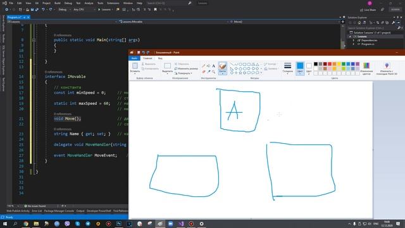Viewport: 405px width, 228px height.
Task: Open the File menu in Visual Studio
Action: click(x=11, y=3)
